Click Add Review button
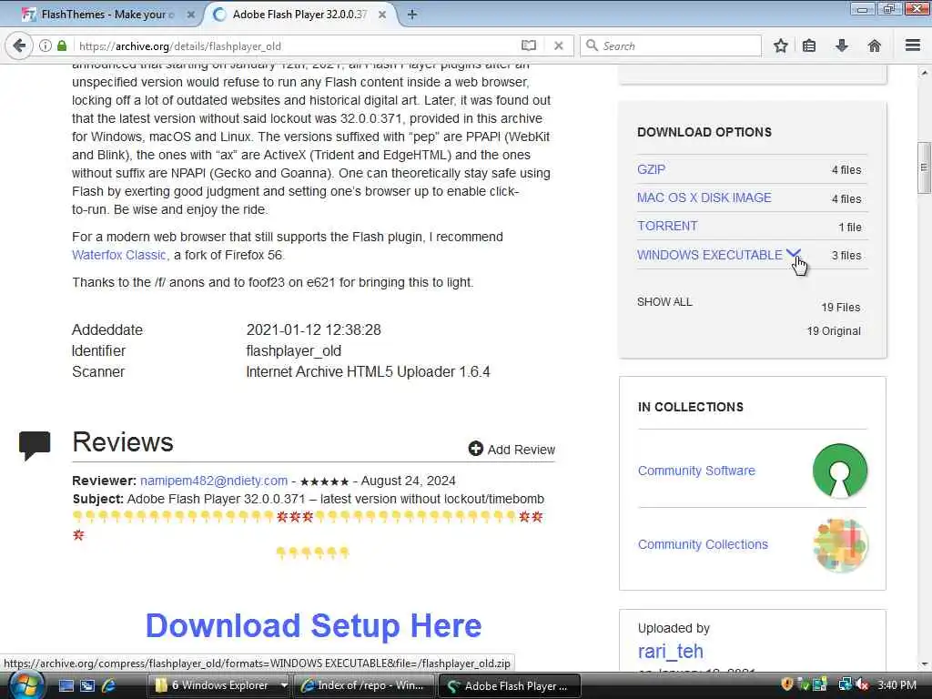The image size is (932, 699). click(x=512, y=450)
